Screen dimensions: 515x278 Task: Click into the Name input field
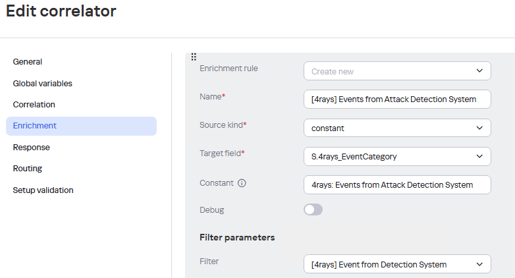tap(397, 99)
